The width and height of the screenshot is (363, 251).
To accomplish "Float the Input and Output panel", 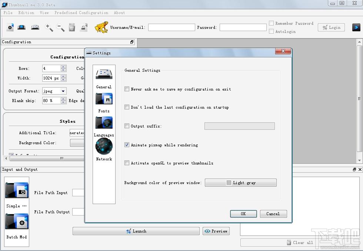I will 354,169.
